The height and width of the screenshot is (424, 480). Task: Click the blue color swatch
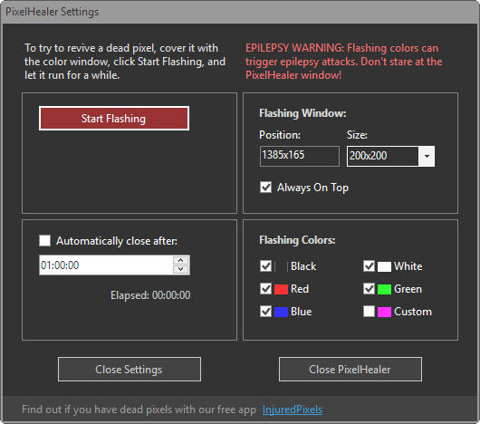(281, 312)
